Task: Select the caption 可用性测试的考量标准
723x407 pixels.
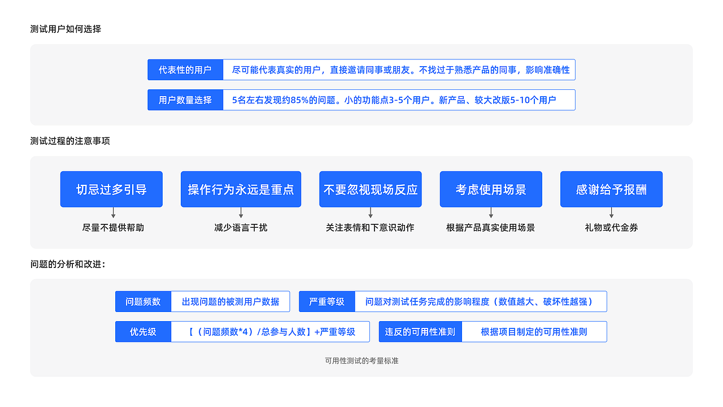Action: 361,360
